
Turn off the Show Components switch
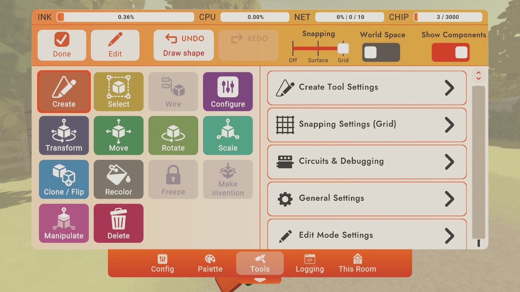pos(450,52)
